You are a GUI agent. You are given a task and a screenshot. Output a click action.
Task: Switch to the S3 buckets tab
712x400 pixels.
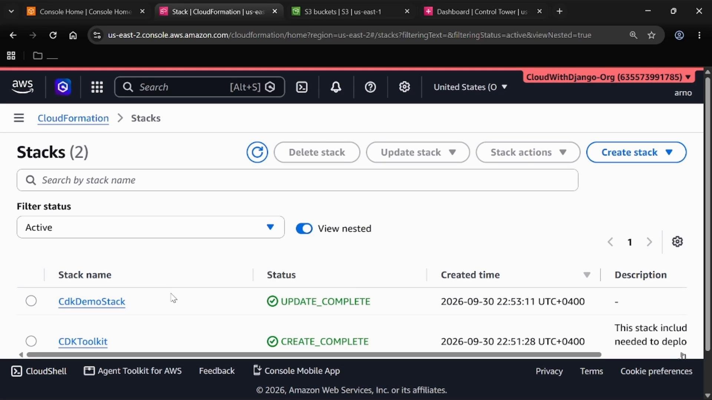click(x=343, y=11)
